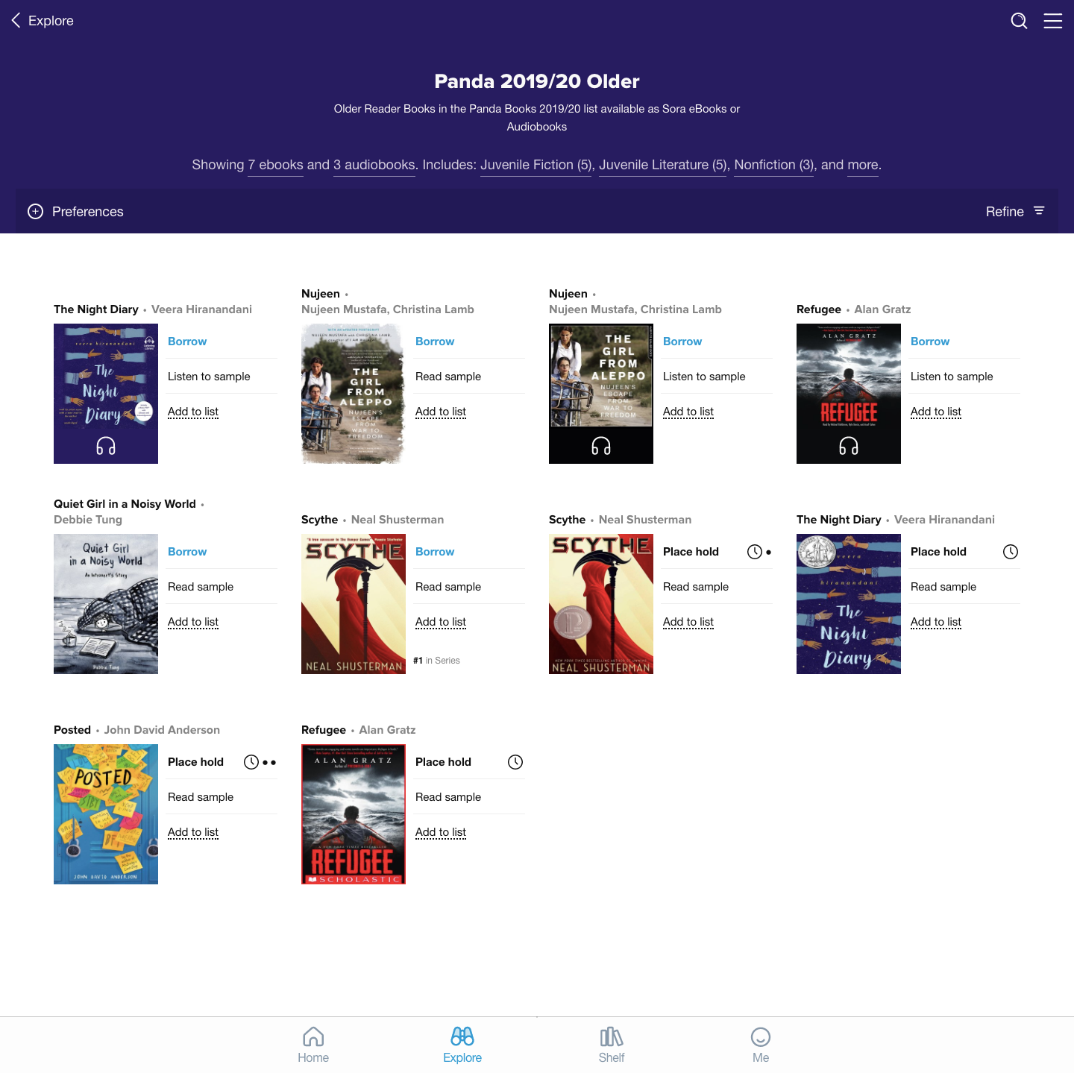Click the clock icon for The Night Diary hold

(1011, 552)
